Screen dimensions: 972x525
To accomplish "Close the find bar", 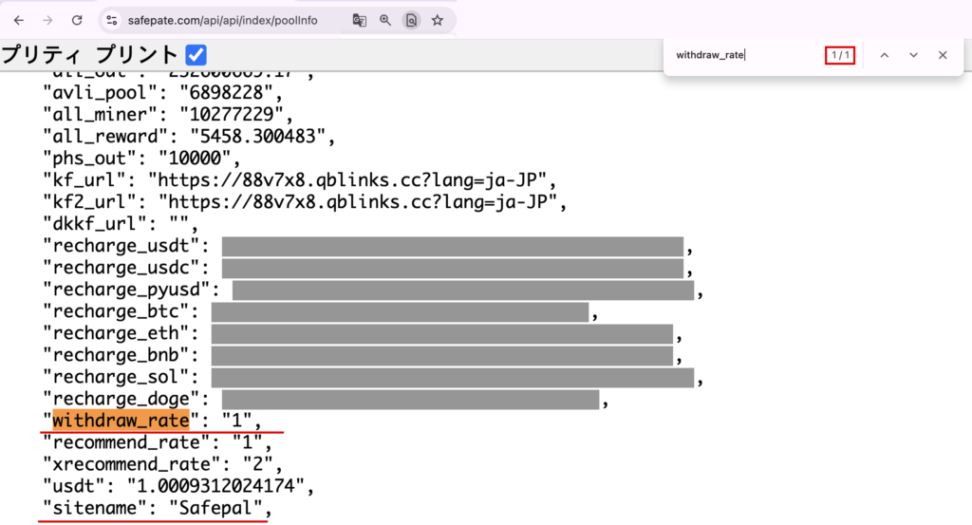I will [943, 55].
